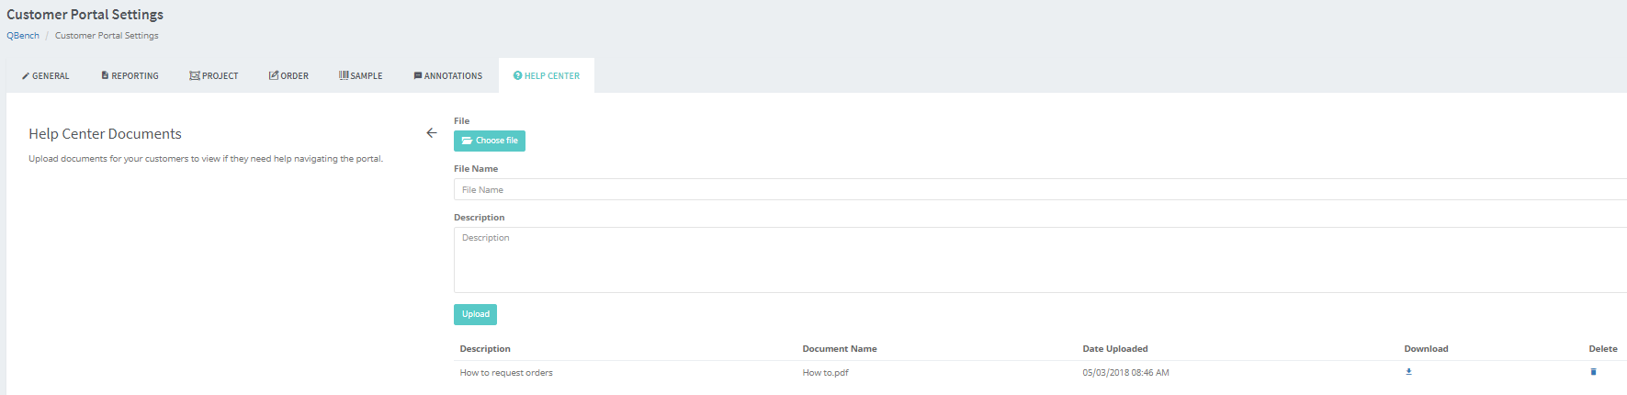
Task: Focus the File Name input field
Action: click(1038, 190)
